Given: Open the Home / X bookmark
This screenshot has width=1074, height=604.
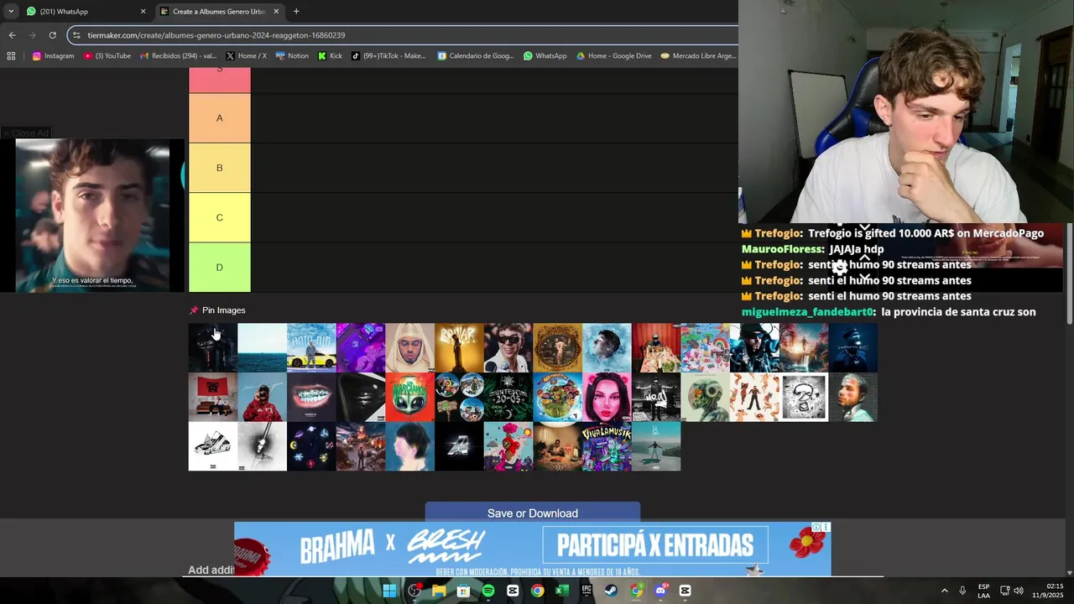Looking at the screenshot, I should tap(246, 56).
